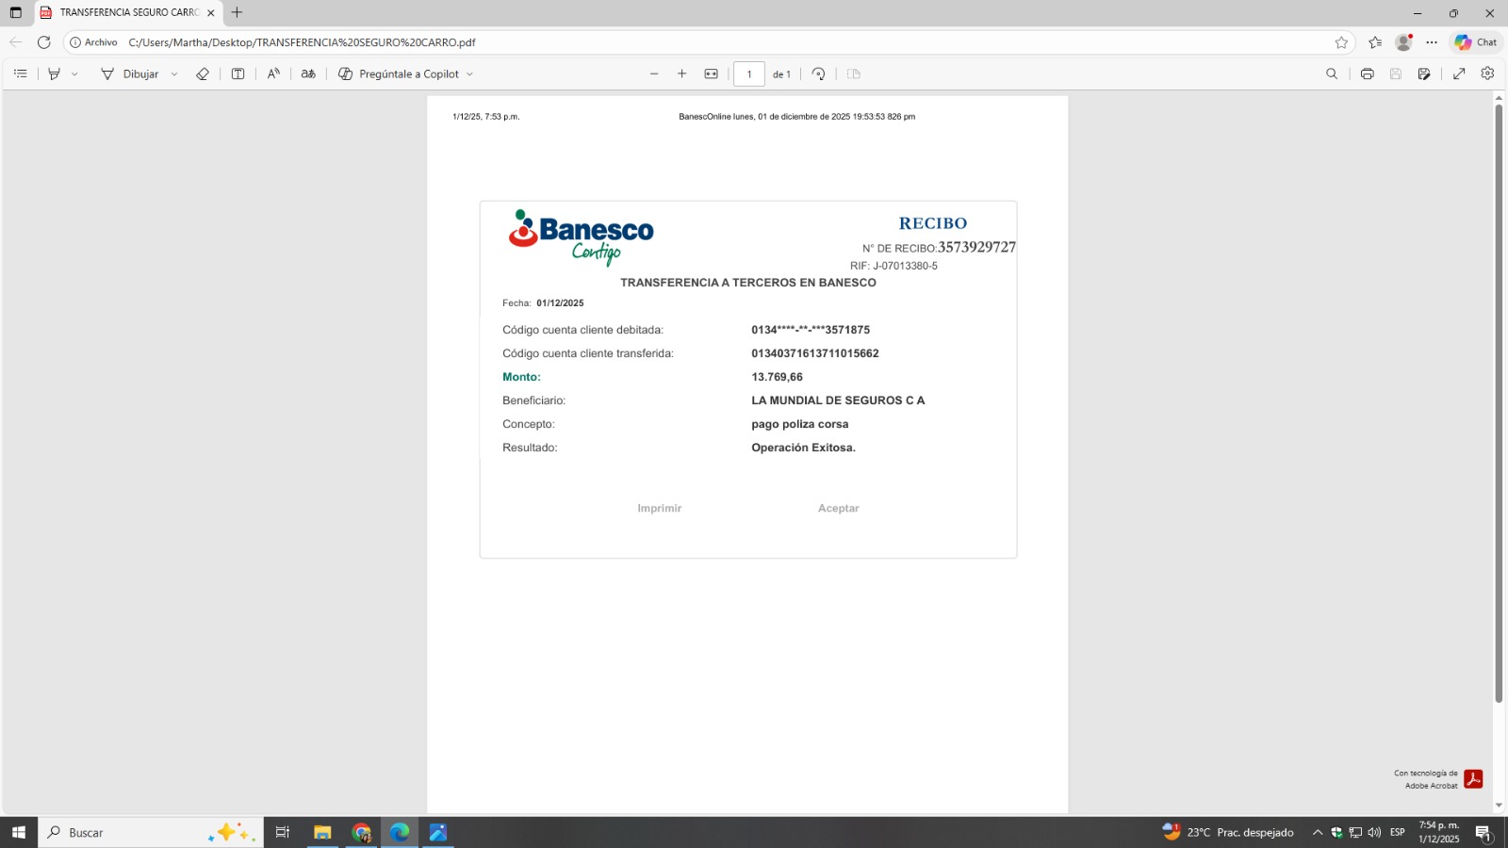Expand the highlight tool color dropdown
The height and width of the screenshot is (848, 1508).
74,73
